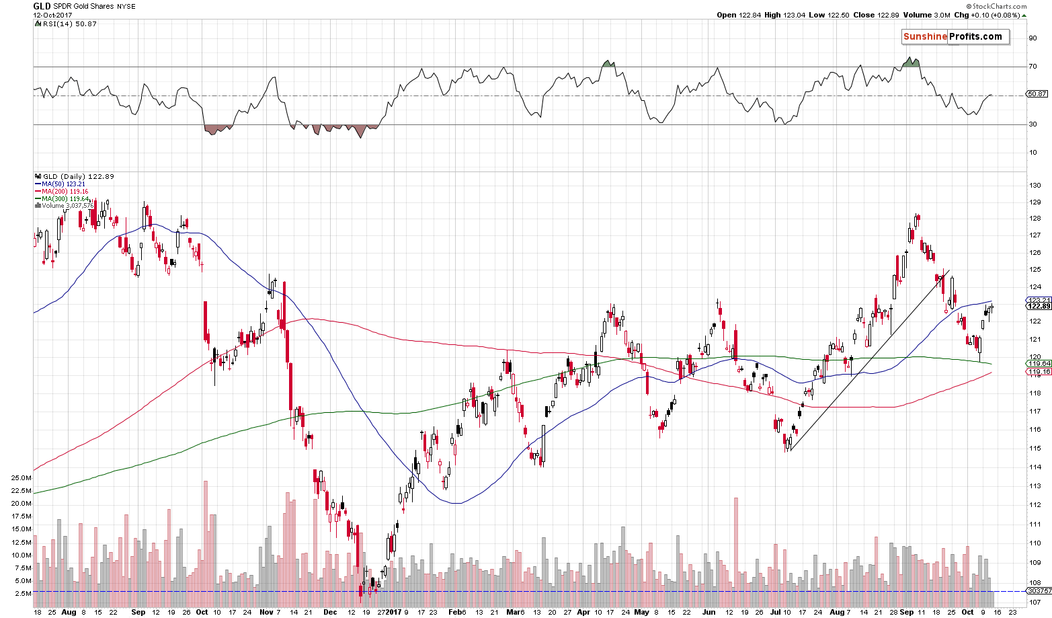Click the MA(200) 119.16 legend entry
This screenshot has height=618, width=1052.
[65, 191]
